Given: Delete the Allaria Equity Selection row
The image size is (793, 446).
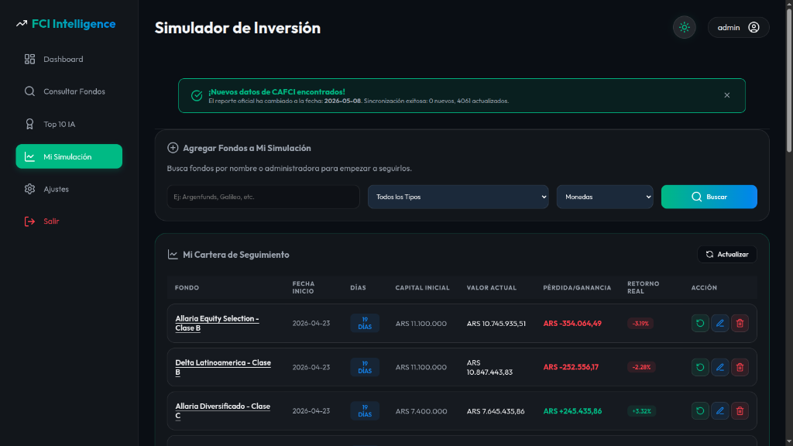Looking at the screenshot, I should tap(740, 323).
